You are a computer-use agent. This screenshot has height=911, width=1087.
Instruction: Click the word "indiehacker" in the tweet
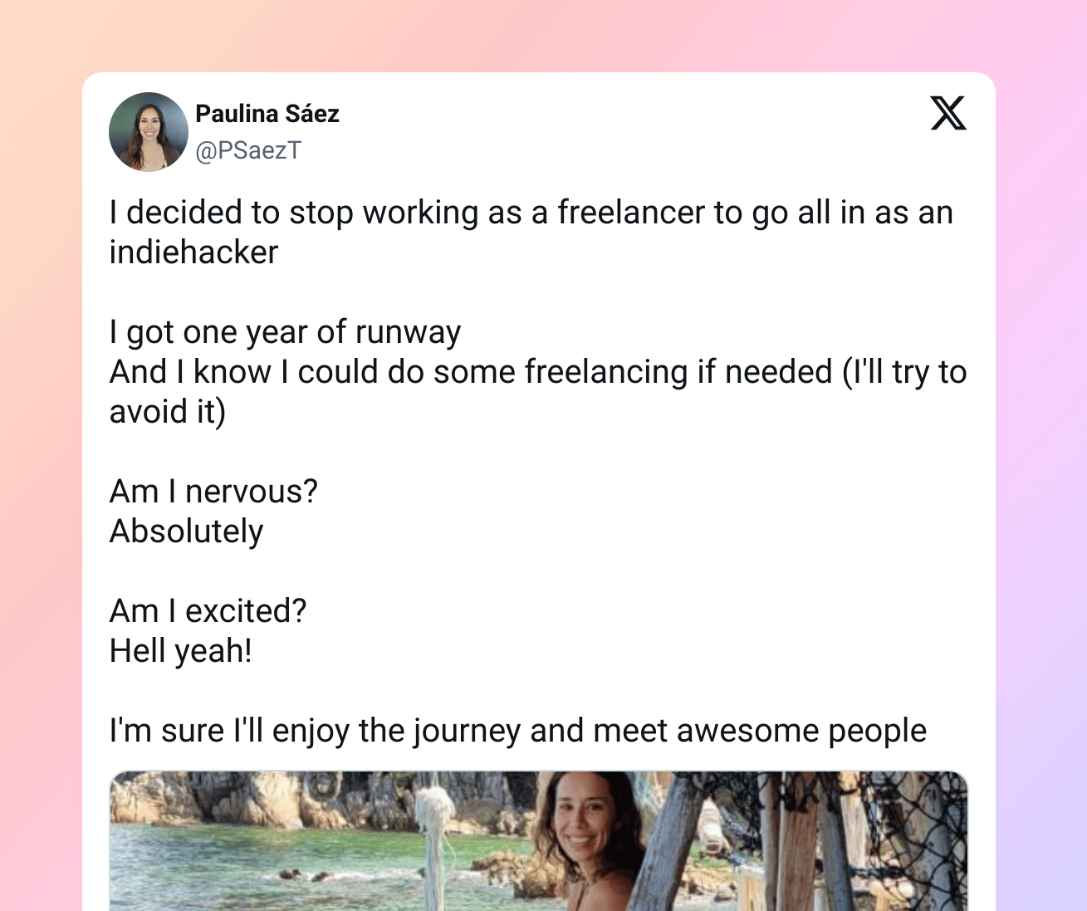tap(194, 252)
